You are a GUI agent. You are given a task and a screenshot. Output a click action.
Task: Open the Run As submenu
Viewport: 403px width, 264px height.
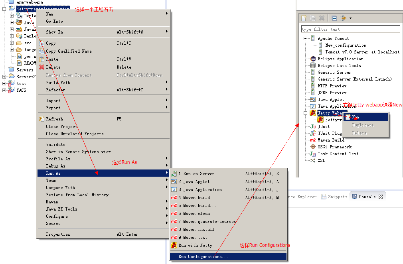point(104,173)
